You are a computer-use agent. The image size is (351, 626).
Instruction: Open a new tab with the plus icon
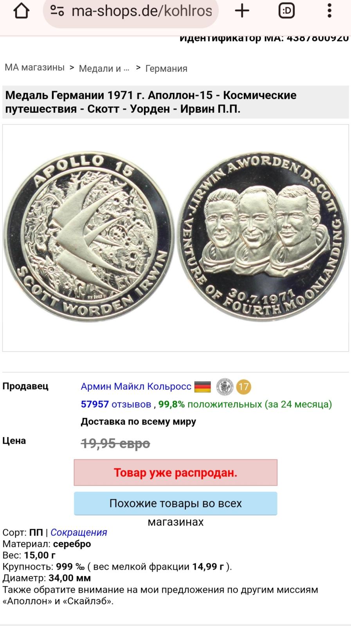242,11
